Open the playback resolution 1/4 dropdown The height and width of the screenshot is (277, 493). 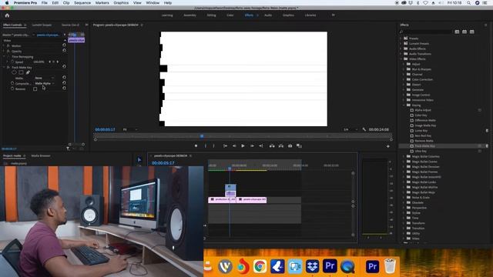click(x=350, y=129)
